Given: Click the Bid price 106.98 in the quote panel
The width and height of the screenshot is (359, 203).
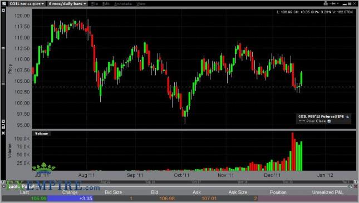Looking at the screenshot, I should 167,198.
